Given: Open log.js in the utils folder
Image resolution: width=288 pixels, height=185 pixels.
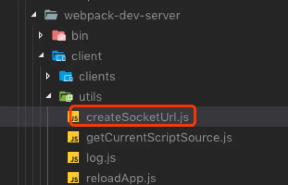Looking at the screenshot, I should (101, 158).
